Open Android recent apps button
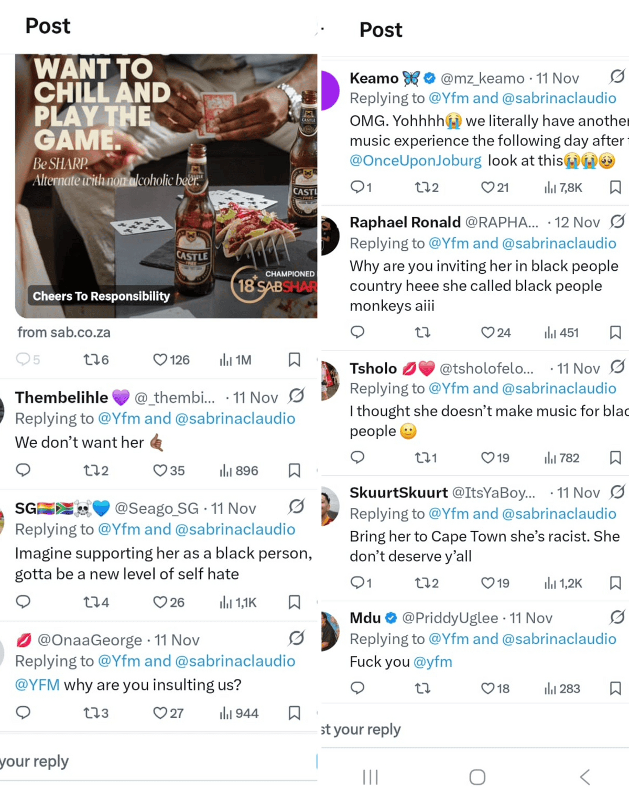 [x=371, y=777]
